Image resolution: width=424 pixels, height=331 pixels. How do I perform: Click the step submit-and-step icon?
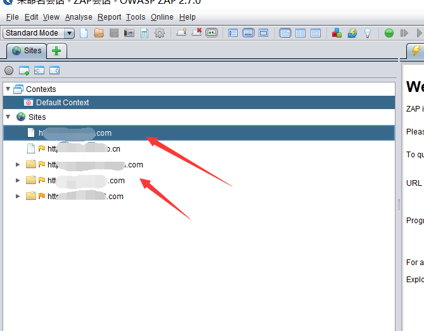404,33
